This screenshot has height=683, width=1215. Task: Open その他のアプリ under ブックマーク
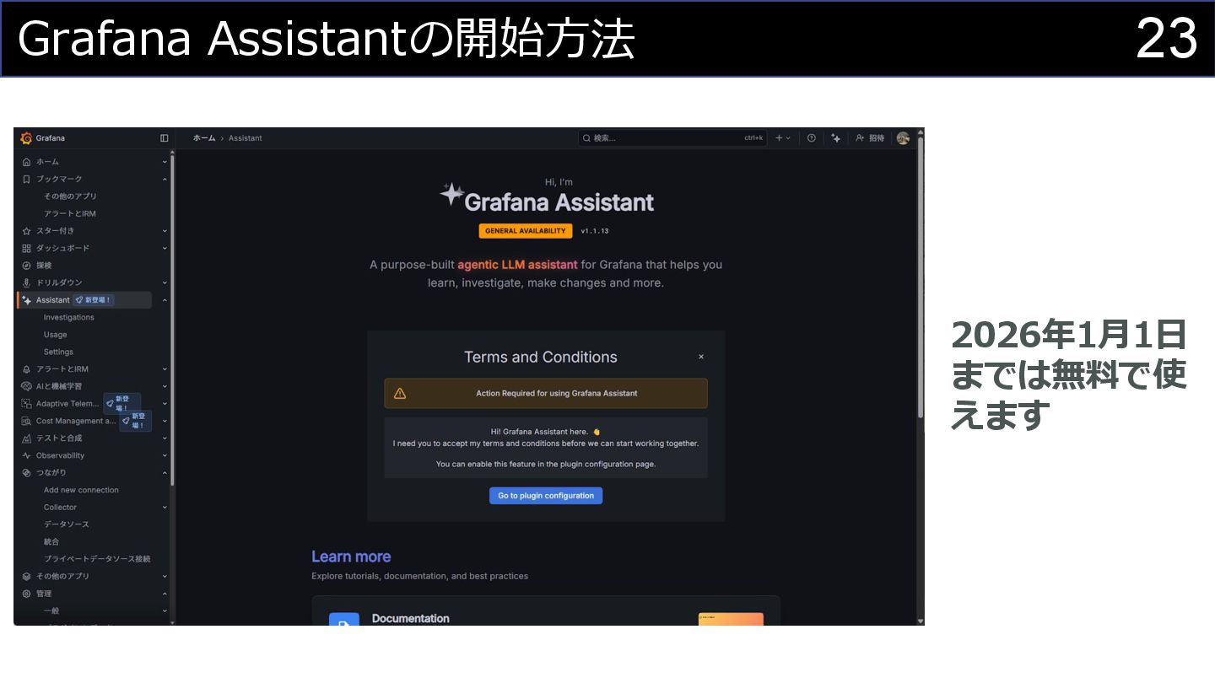pyautogui.click(x=70, y=196)
